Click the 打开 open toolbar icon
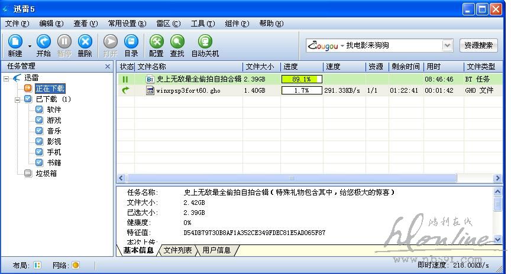511x274 pixels. (111, 42)
